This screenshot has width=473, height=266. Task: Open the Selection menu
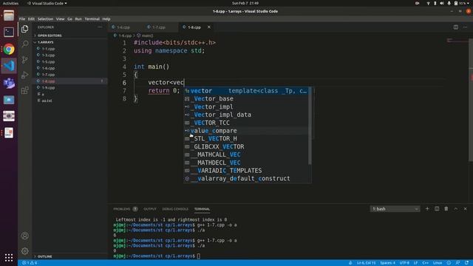[x=45, y=19]
